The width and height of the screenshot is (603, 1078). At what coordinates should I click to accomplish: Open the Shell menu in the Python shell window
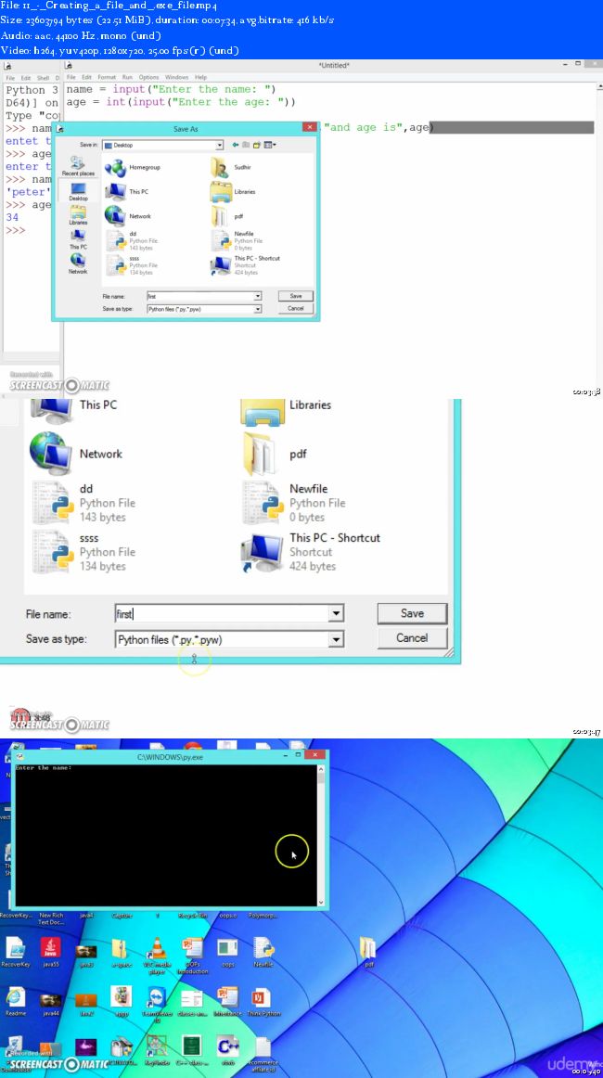[x=43, y=78]
